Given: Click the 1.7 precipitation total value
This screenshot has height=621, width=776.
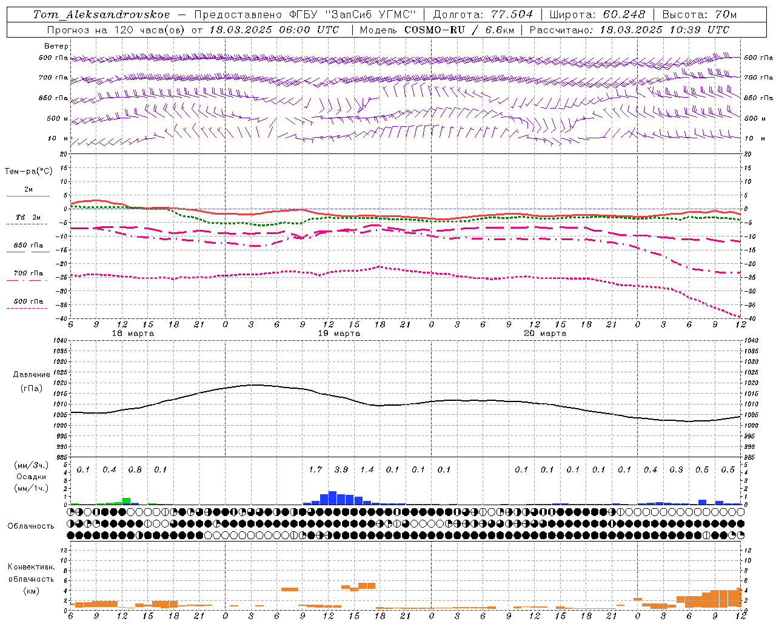Looking at the screenshot, I should tap(315, 470).
